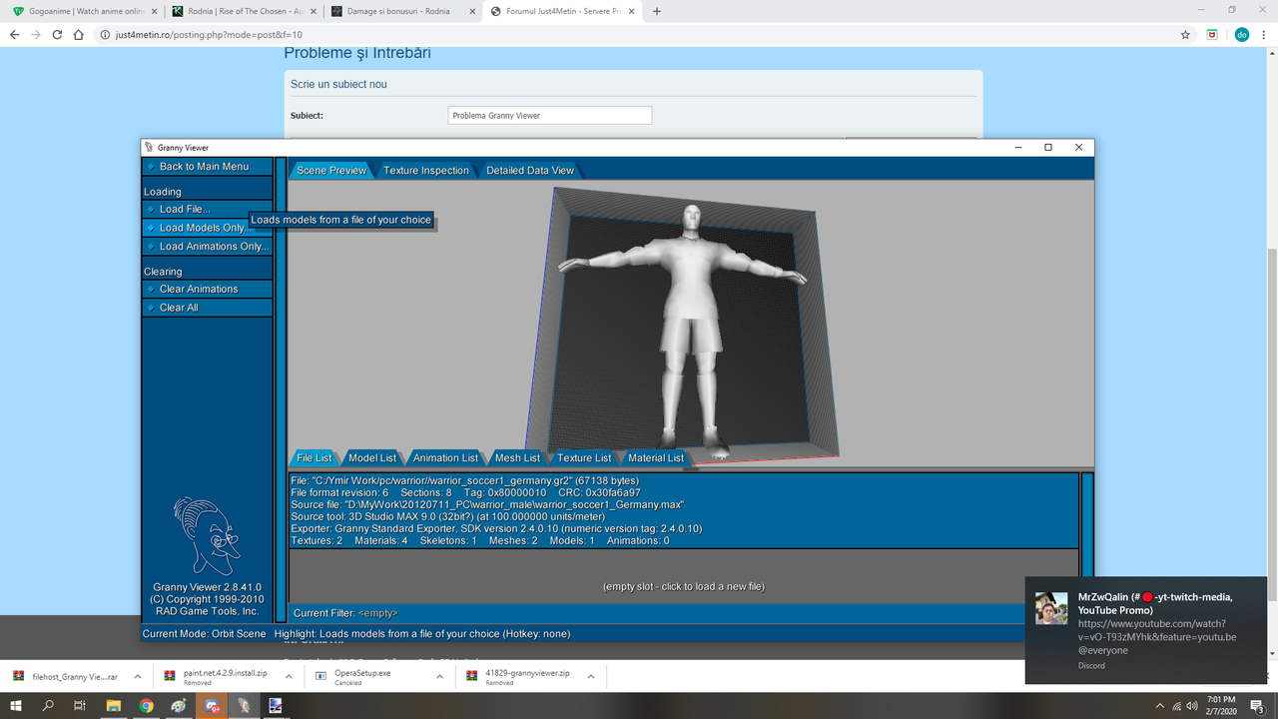This screenshot has width=1278, height=719.
Task: Open Windows taskbar search
Action: (x=48, y=705)
